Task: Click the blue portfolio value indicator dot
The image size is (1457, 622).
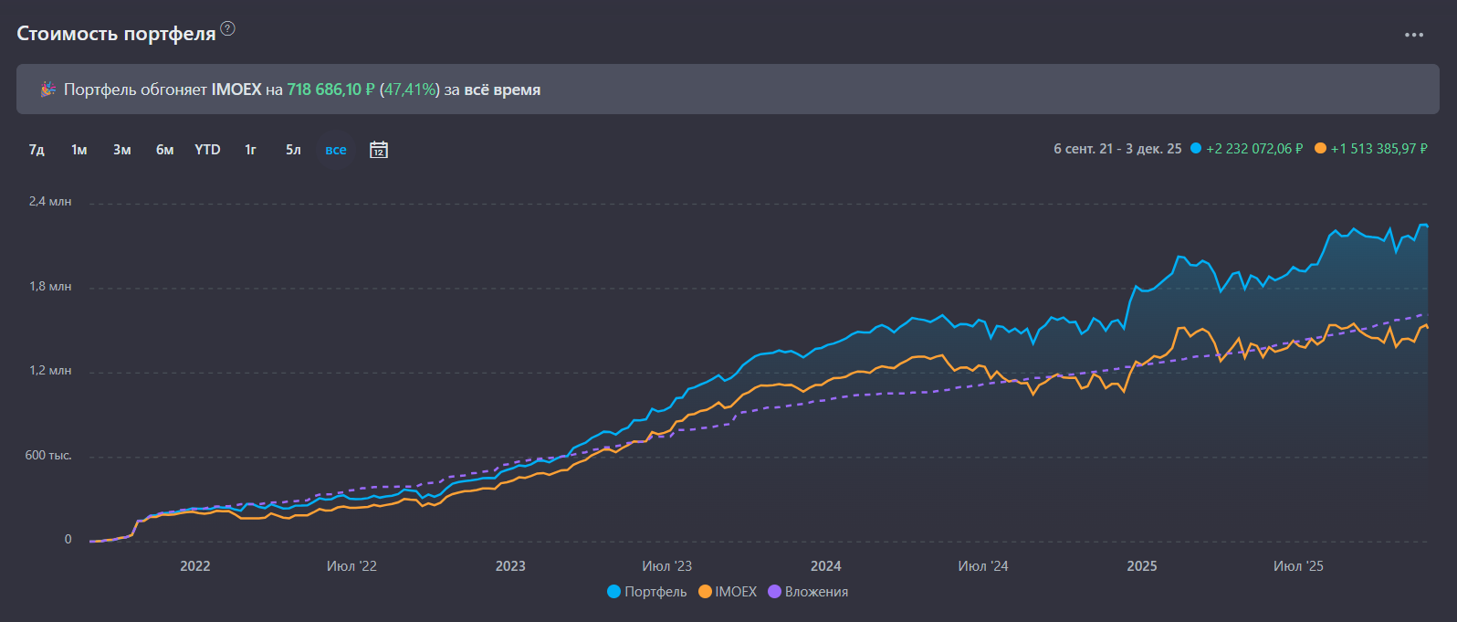Action: pyautogui.click(x=1196, y=149)
